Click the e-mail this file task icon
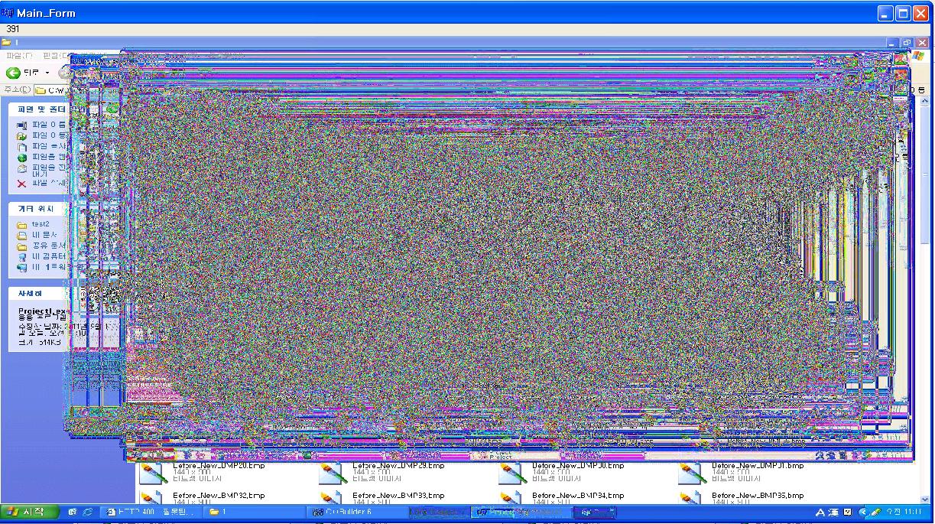 click(22, 168)
